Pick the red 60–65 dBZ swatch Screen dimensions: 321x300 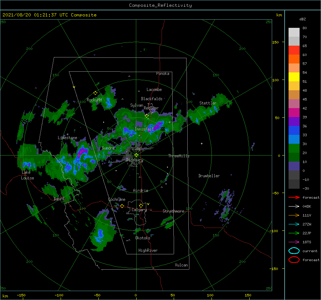[294, 50]
